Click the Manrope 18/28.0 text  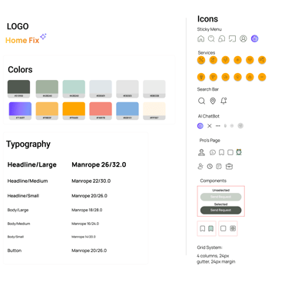(x=87, y=210)
